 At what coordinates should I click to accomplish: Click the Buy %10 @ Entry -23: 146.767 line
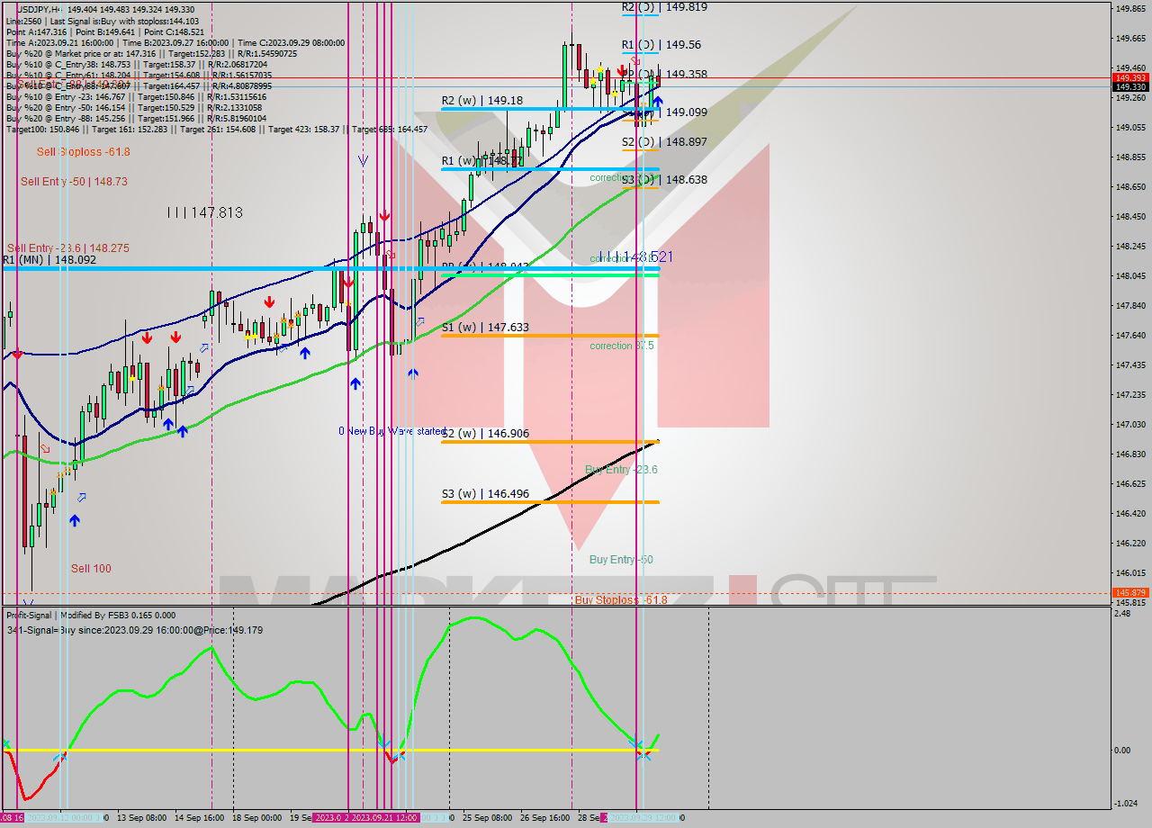click(x=137, y=96)
